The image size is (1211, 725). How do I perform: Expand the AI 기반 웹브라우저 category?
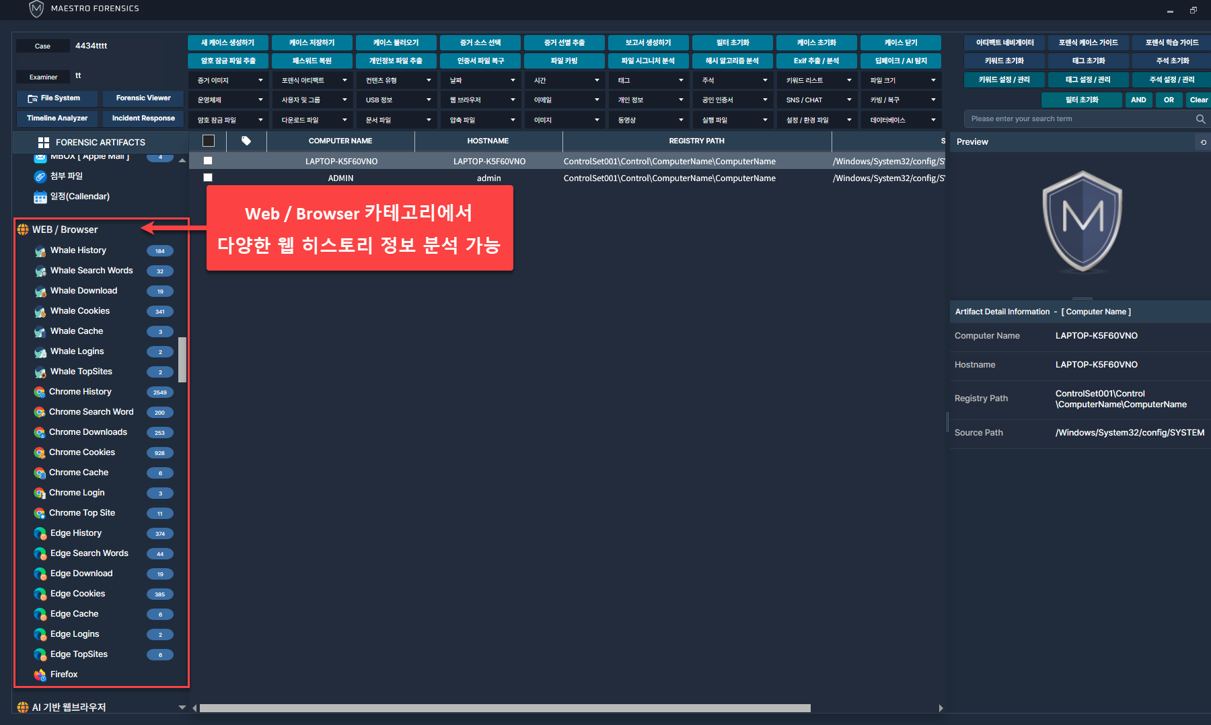tap(182, 707)
